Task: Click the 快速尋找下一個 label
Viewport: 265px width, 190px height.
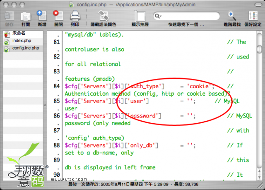Action: (186, 25)
